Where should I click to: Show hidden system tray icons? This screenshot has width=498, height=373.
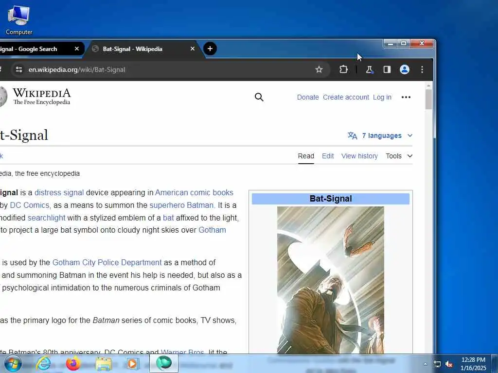425,364
